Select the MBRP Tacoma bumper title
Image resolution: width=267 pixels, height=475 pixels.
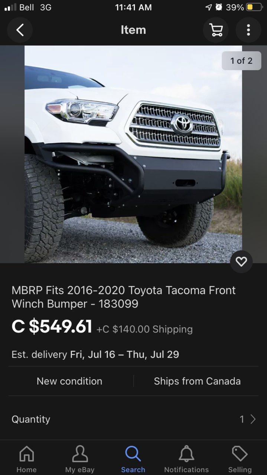[x=124, y=297]
